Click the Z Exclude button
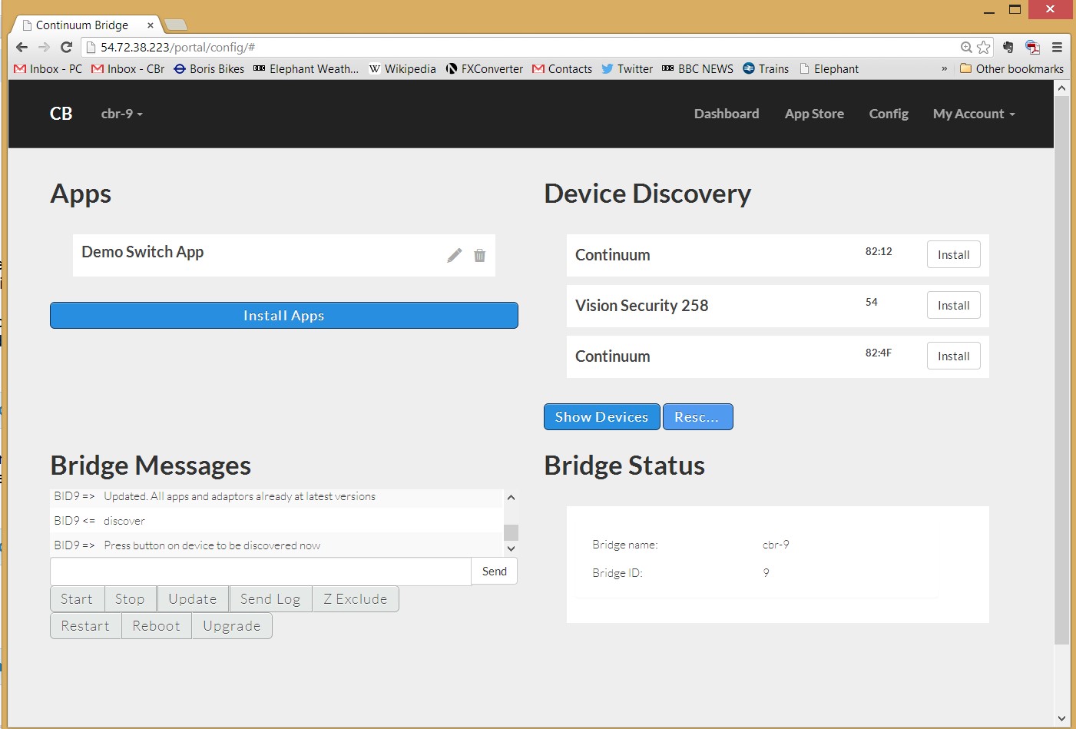This screenshot has width=1076, height=729. click(x=356, y=599)
